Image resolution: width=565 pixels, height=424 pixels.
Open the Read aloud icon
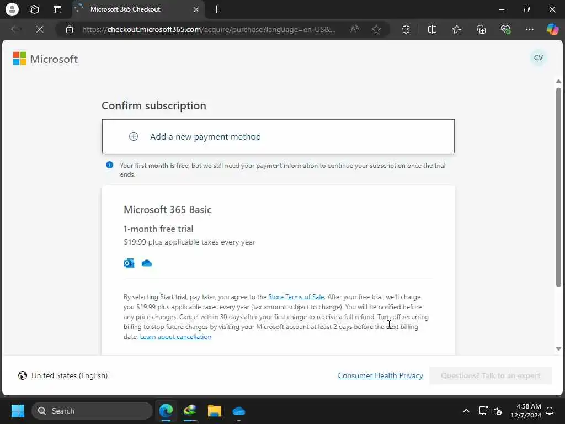coord(355,29)
